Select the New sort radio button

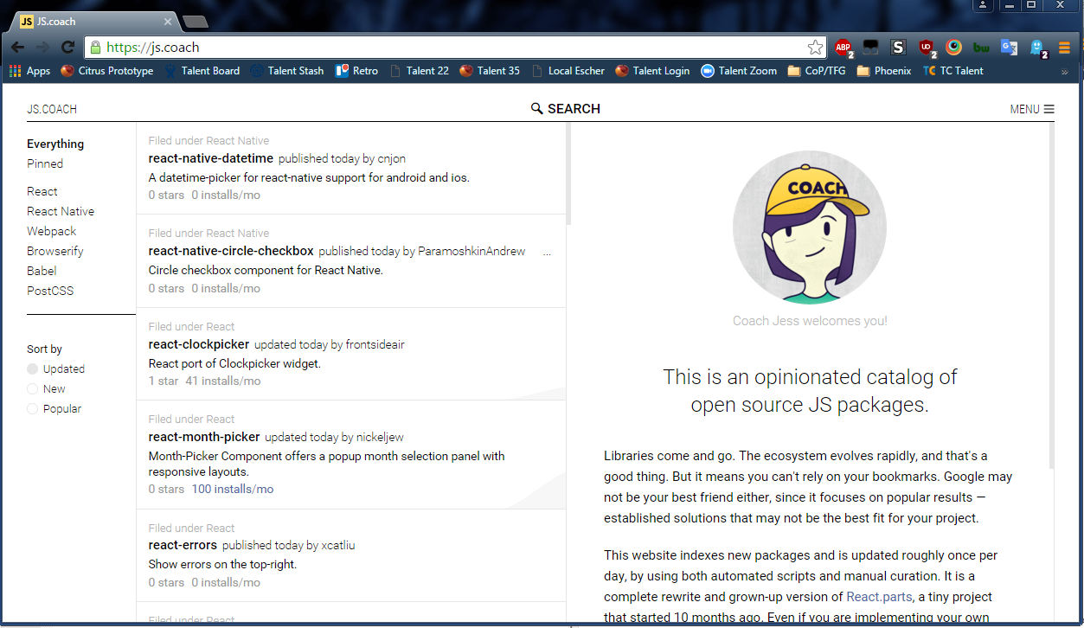[33, 388]
